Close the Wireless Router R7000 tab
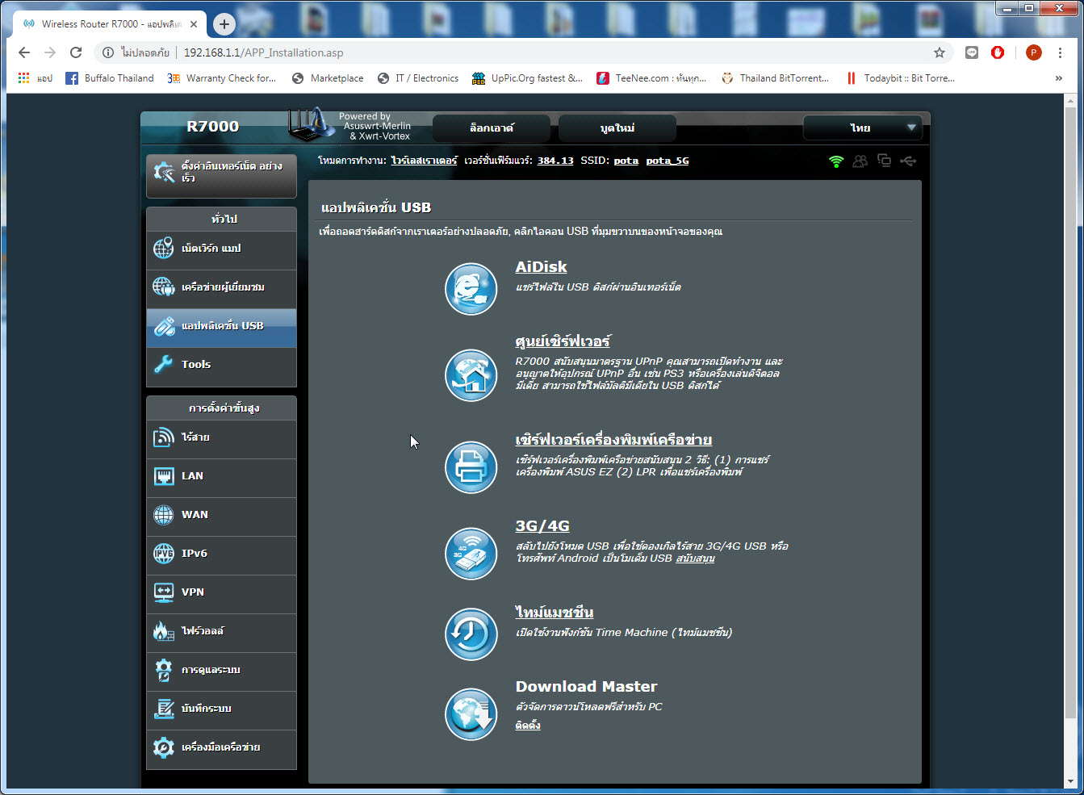This screenshot has height=795, width=1084. coord(194,24)
